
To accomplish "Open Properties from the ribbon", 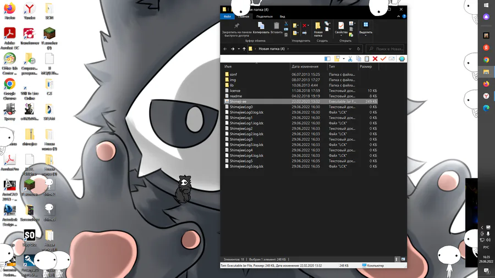I will pos(341,29).
